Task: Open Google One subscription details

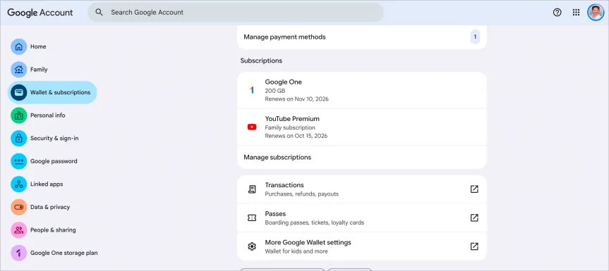Action: pos(361,90)
